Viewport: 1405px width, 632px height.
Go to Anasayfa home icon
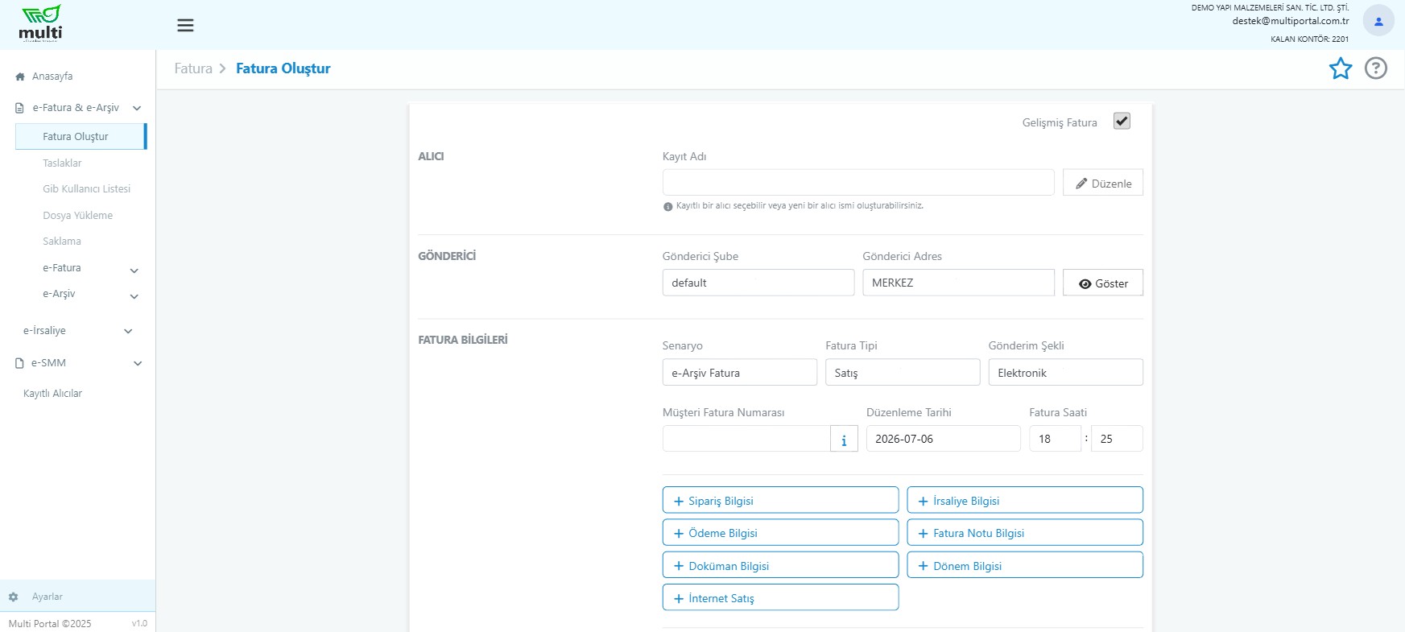click(x=20, y=76)
